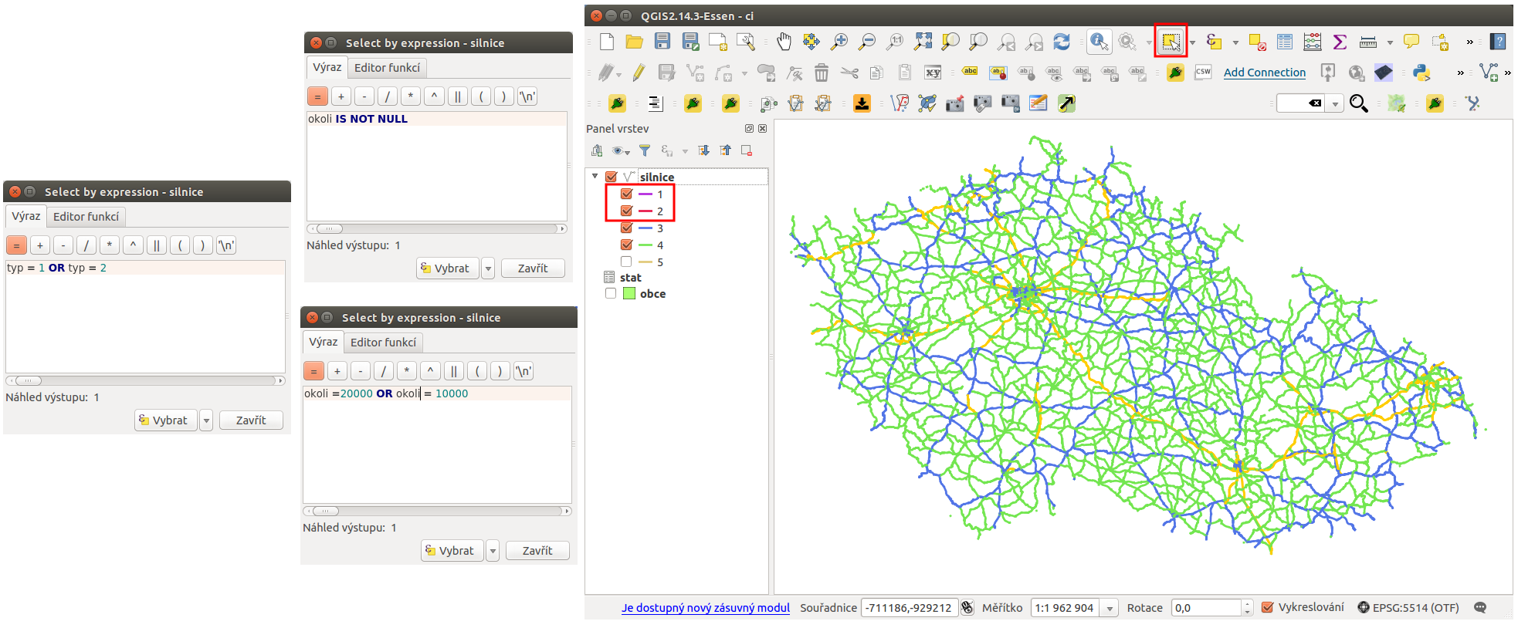
Task: Select Výraz tab in 'okoli =20000' dialog
Action: point(324,342)
